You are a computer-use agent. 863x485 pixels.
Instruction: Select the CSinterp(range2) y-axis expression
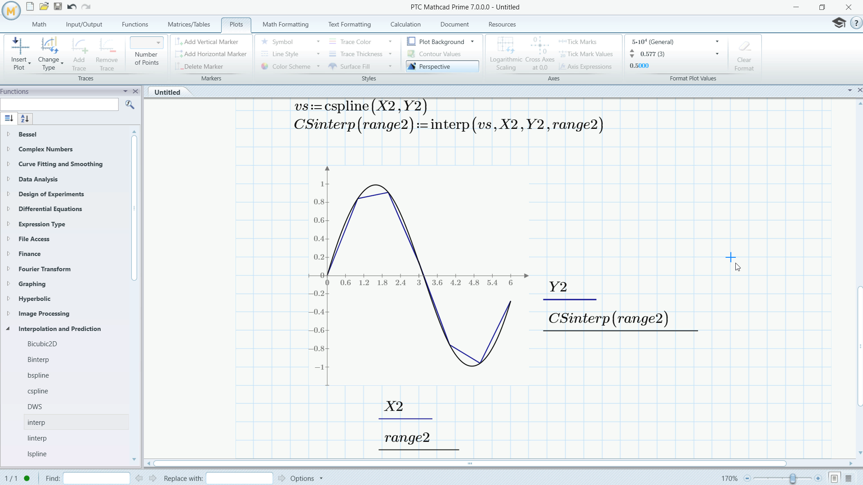[x=608, y=318]
